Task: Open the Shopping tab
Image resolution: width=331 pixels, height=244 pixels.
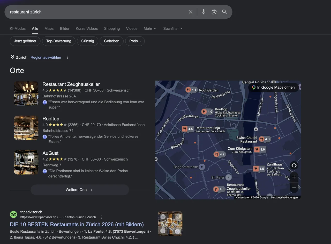Action: pyautogui.click(x=112, y=28)
